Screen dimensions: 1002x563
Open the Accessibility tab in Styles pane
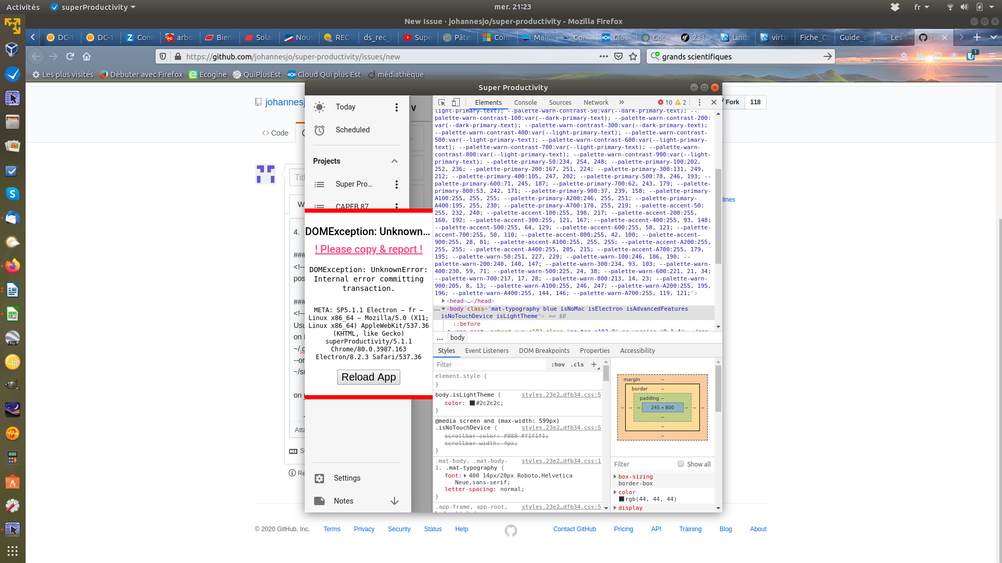[x=637, y=350]
